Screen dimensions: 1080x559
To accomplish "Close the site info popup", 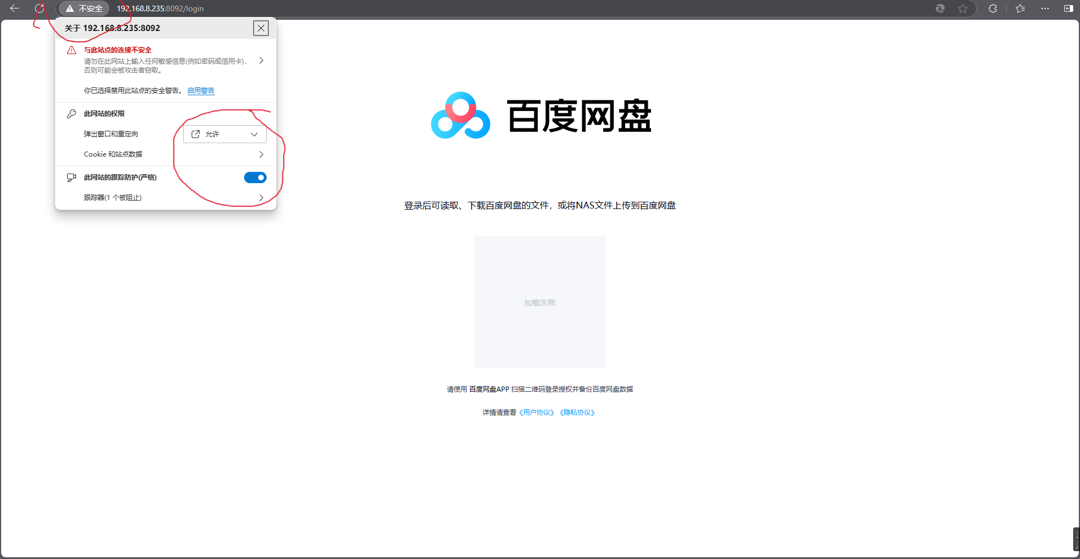I will coord(261,28).
